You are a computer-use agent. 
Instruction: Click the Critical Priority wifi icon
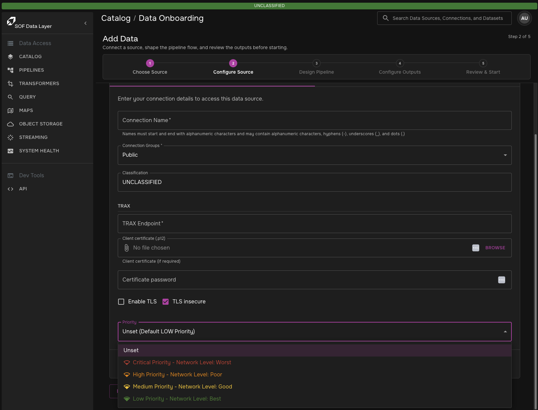(x=127, y=363)
